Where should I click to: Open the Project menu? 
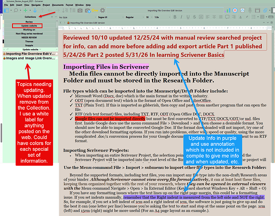pyautogui.click(x=46, y=5)
